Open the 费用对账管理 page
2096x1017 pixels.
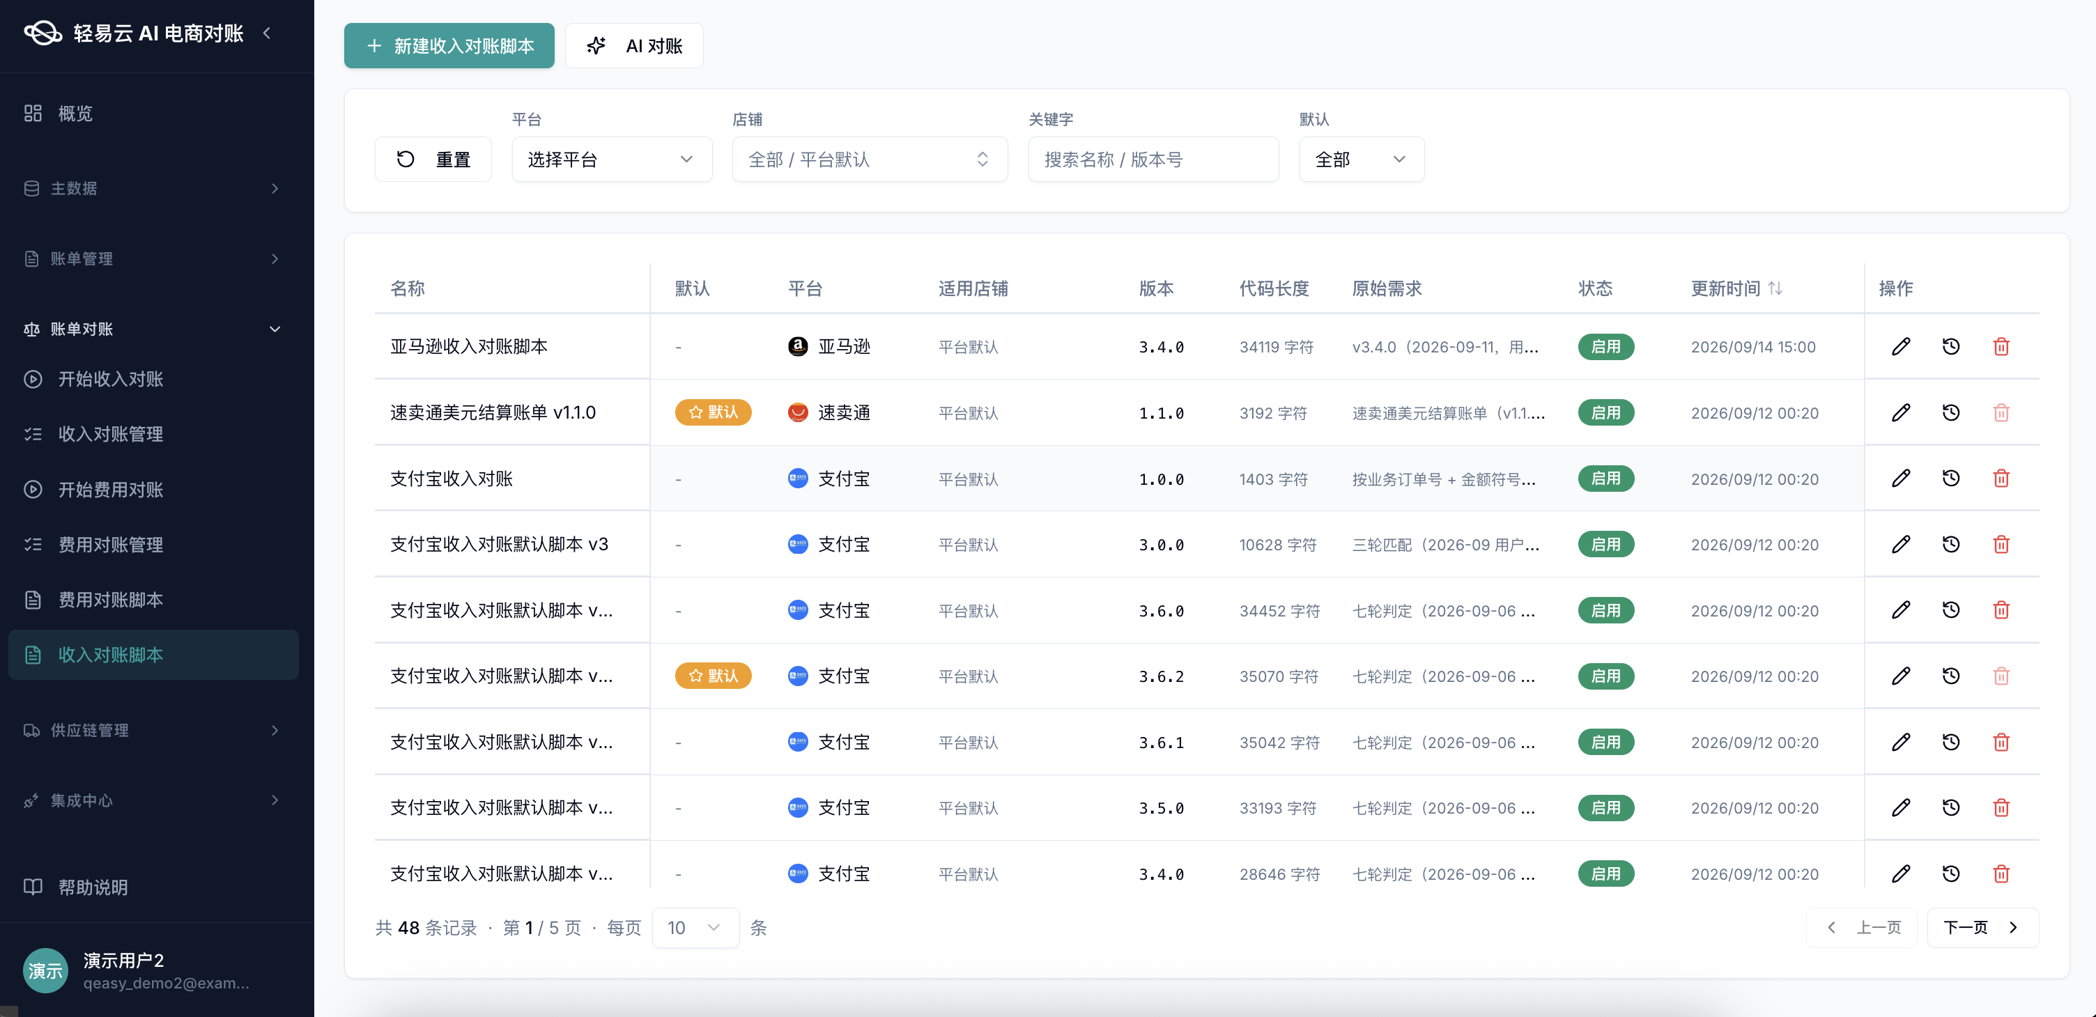[x=153, y=545]
